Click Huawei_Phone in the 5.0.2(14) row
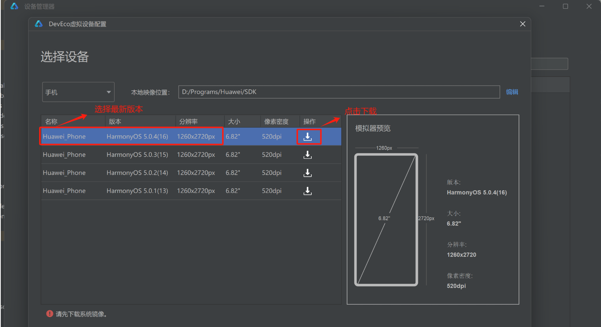 pos(64,173)
